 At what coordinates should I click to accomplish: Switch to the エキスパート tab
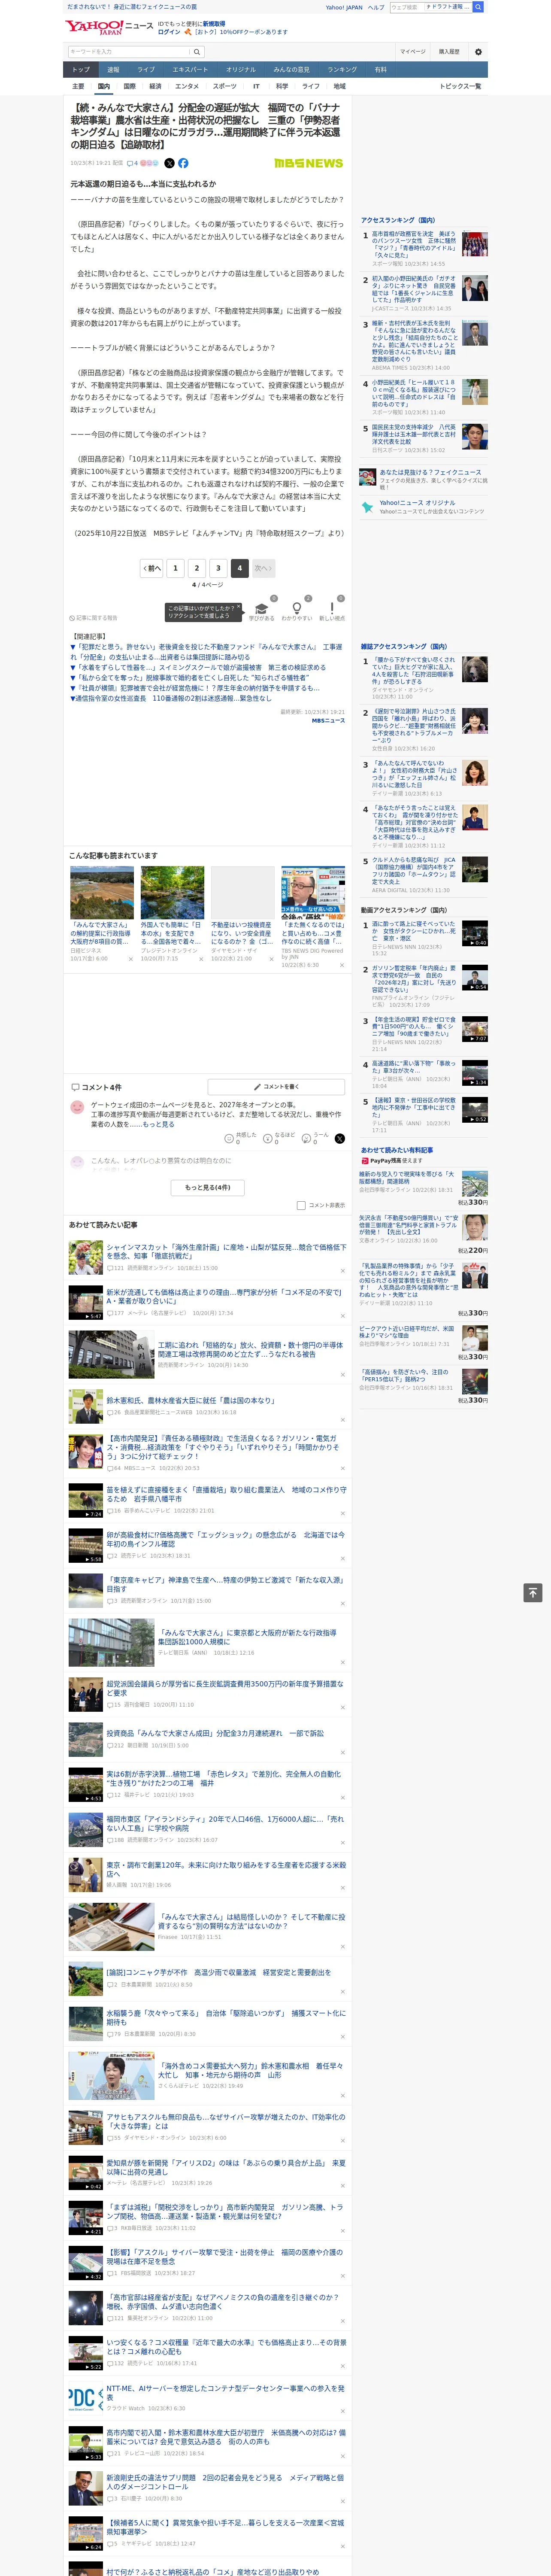coord(190,70)
